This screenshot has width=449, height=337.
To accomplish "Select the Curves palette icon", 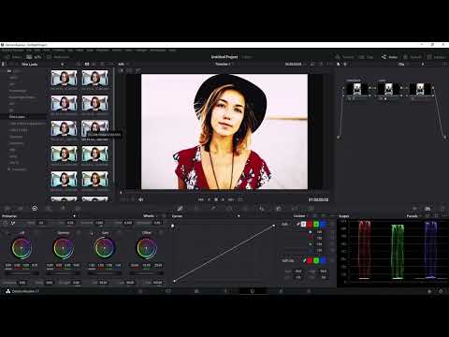I will 180,208.
